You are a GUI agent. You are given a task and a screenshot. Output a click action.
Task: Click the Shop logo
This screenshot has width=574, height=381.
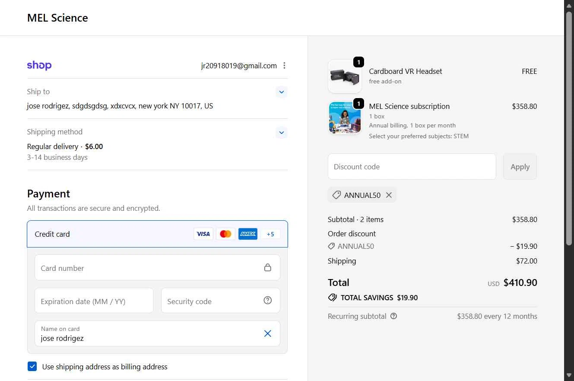coord(39,65)
